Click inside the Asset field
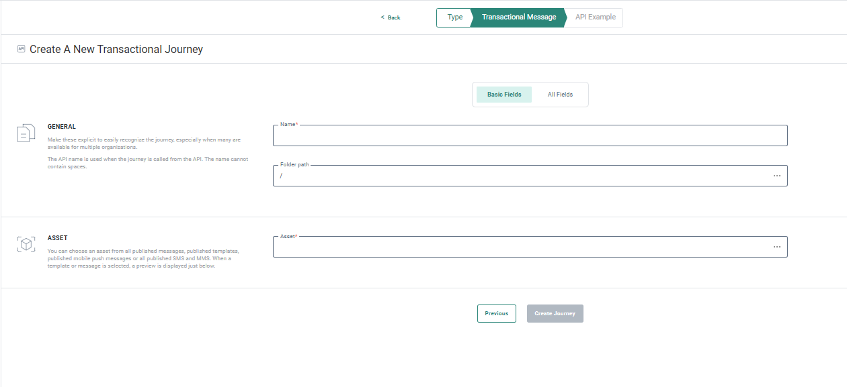Viewport: 847px width, 387px height. coord(518,247)
